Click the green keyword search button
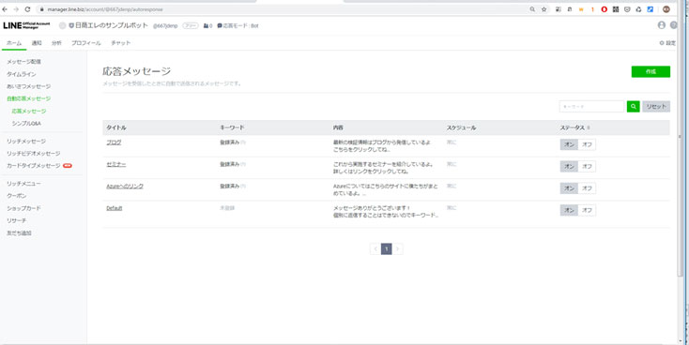 tap(634, 106)
